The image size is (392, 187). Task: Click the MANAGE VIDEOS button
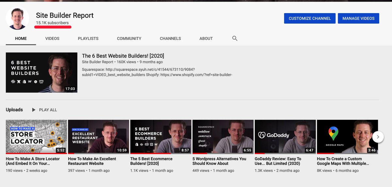(358, 18)
